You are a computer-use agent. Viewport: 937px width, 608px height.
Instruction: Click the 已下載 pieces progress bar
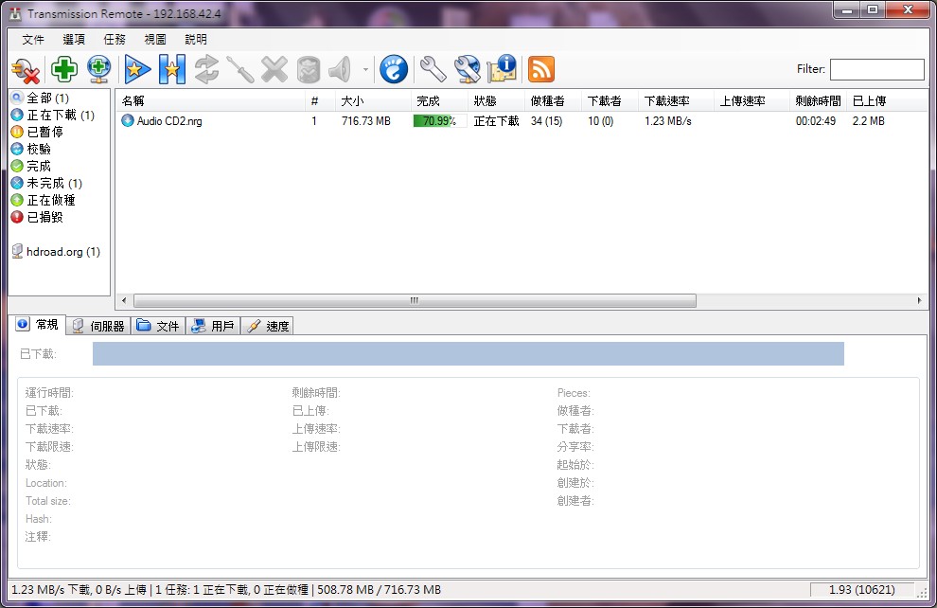point(468,353)
